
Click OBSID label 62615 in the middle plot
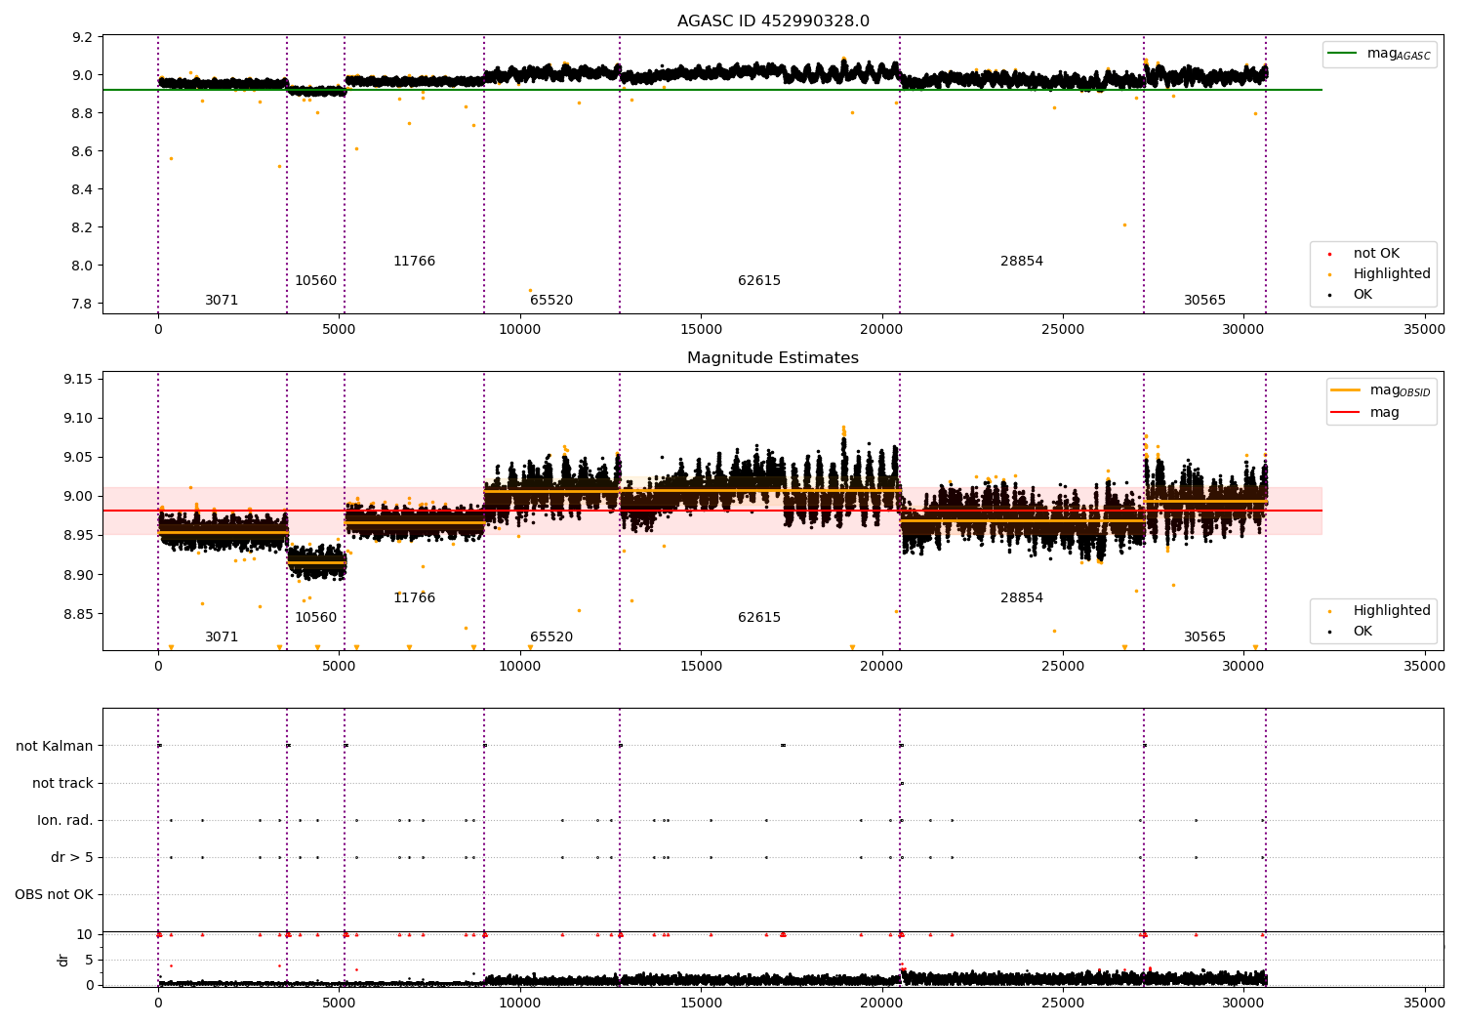pyautogui.click(x=759, y=618)
